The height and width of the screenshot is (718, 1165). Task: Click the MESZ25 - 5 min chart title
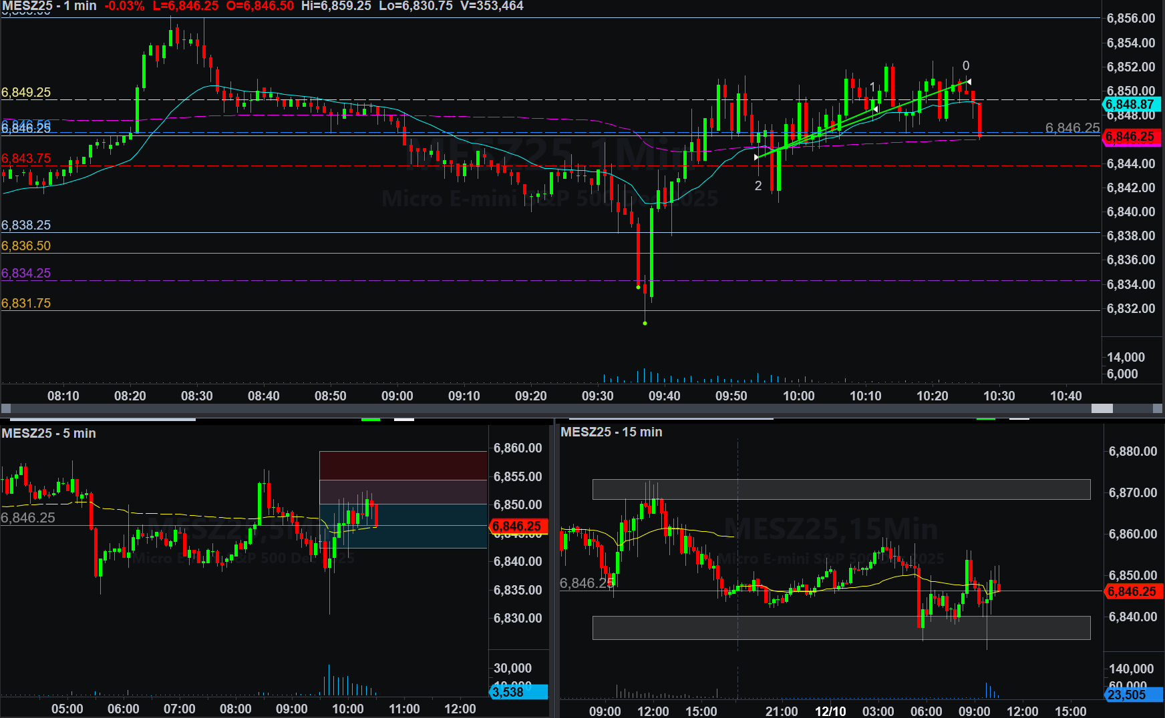point(49,433)
